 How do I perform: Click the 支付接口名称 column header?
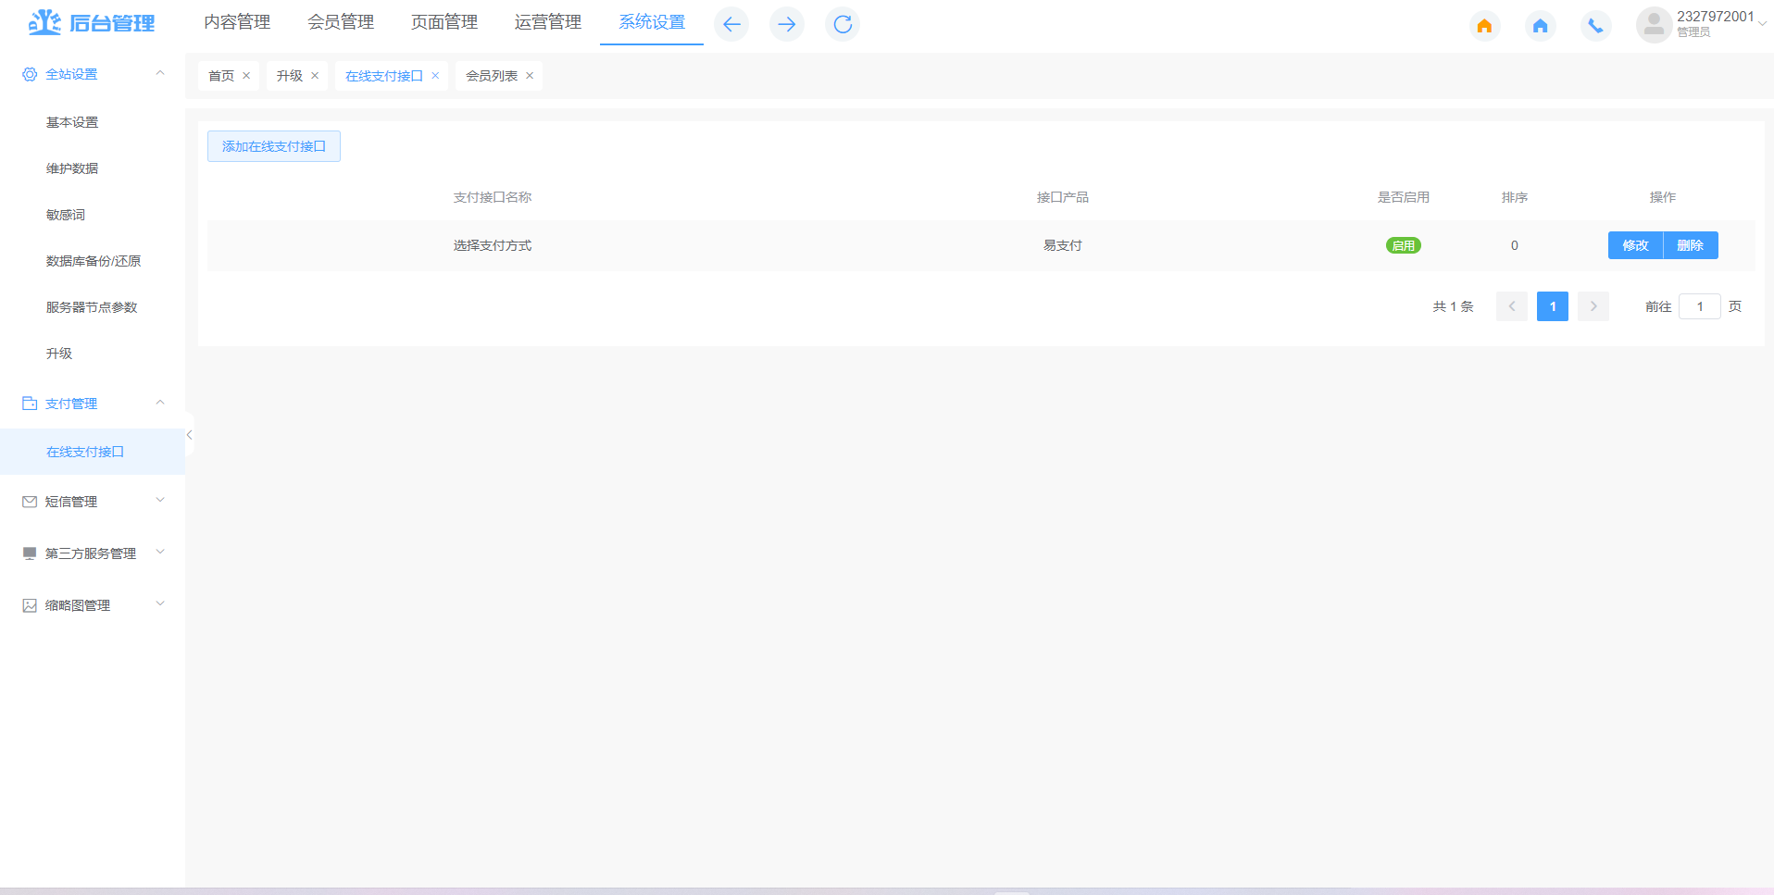click(x=493, y=197)
